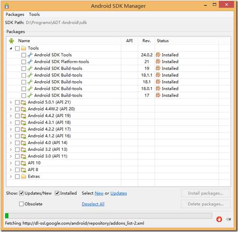This screenshot has width=238, height=232.
Task: Click the fetching progress bar
Action: pyautogui.click(x=109, y=216)
